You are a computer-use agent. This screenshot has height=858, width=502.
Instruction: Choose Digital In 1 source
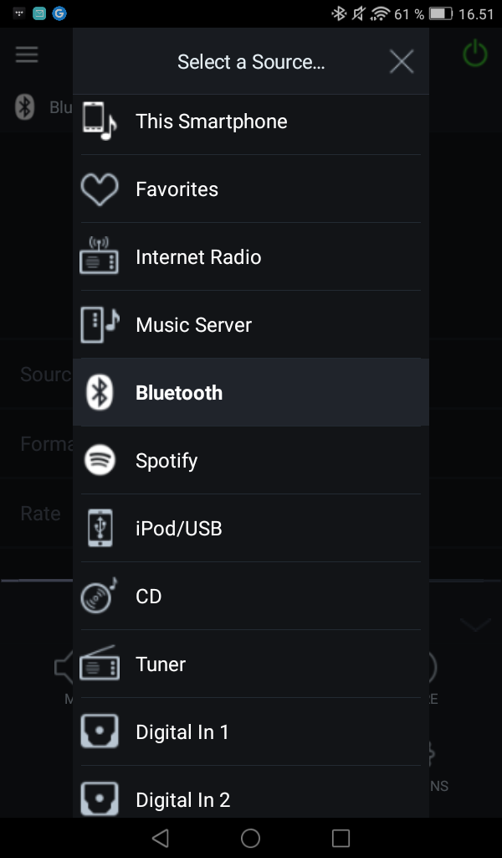182,732
